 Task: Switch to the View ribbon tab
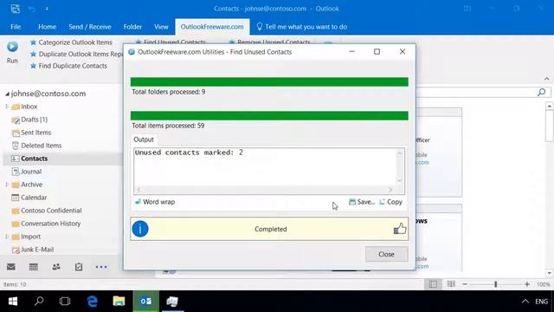[x=161, y=27]
